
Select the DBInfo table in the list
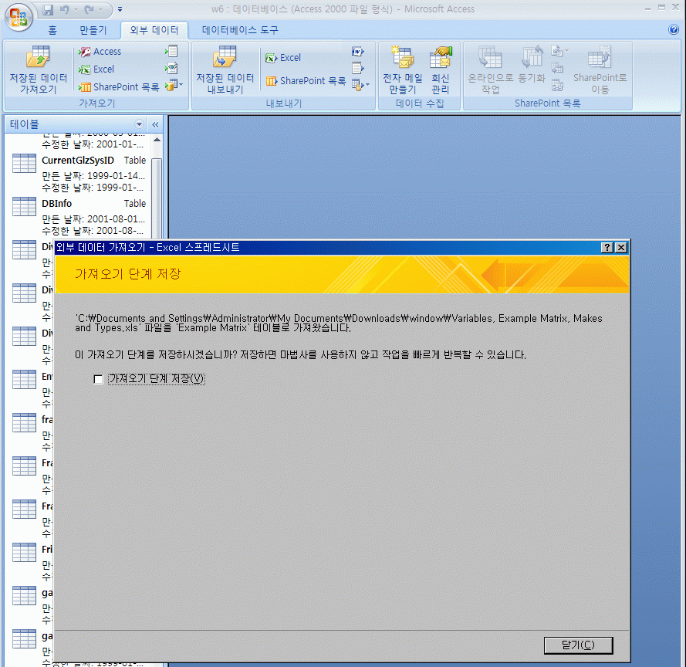57,204
